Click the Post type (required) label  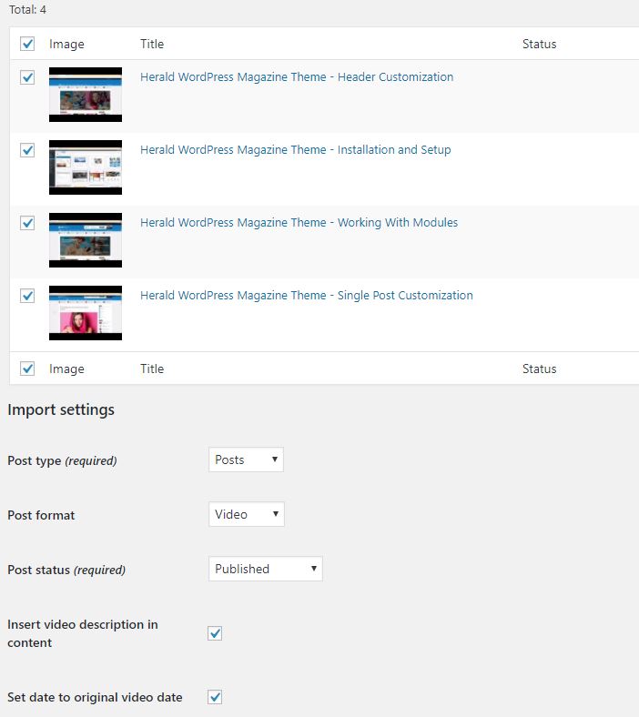[x=62, y=460]
